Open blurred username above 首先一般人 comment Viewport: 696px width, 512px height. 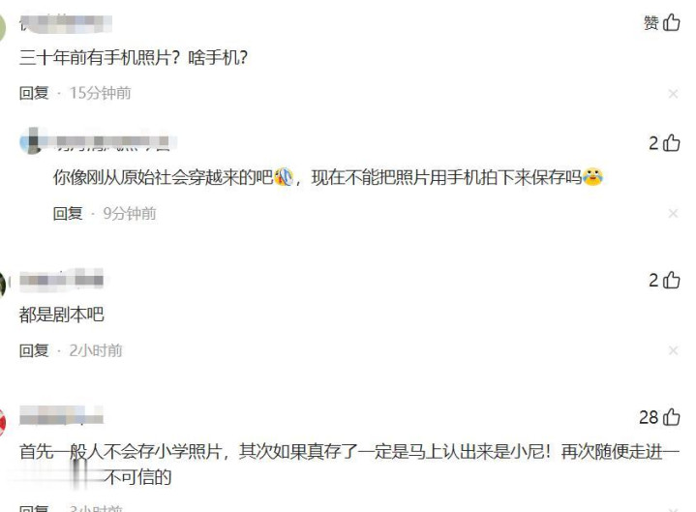tap(61, 416)
